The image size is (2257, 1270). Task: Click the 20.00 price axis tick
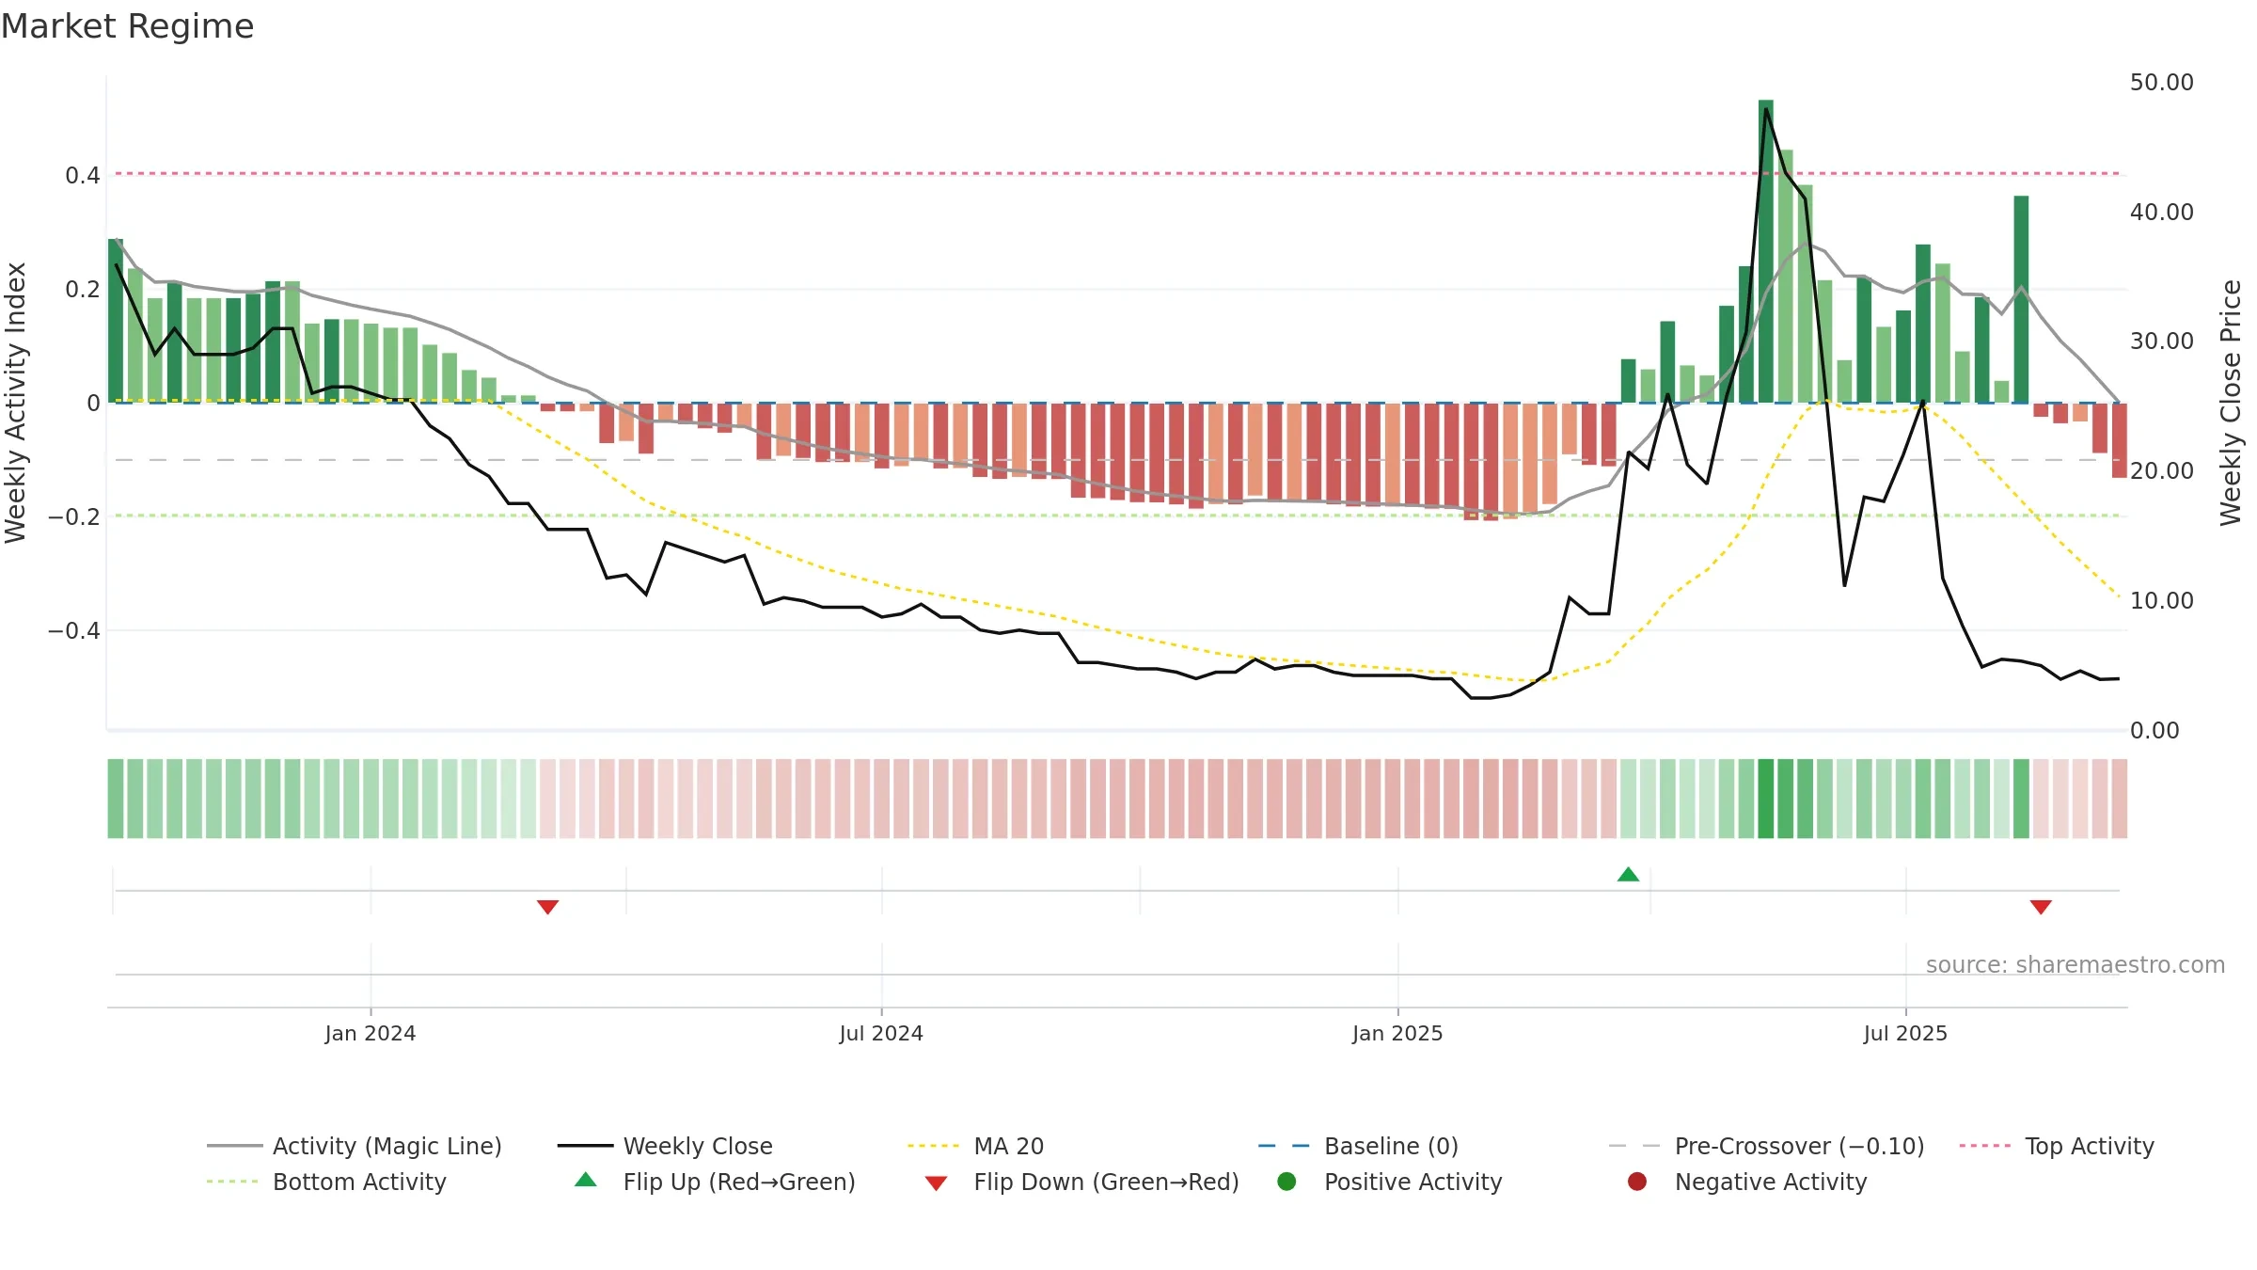2161,471
